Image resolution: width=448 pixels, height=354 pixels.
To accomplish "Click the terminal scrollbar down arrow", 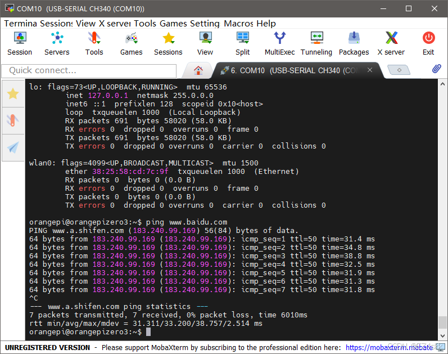I will point(442,335).
